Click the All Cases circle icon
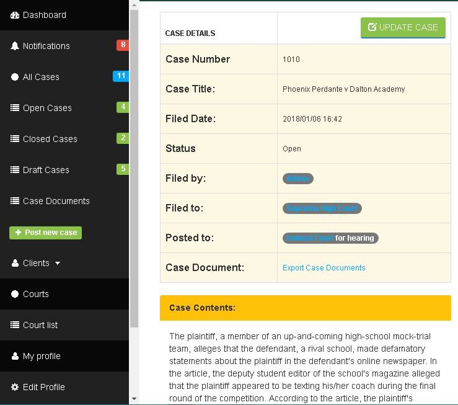Image resolution: width=458 pixels, height=405 pixels. (x=15, y=77)
